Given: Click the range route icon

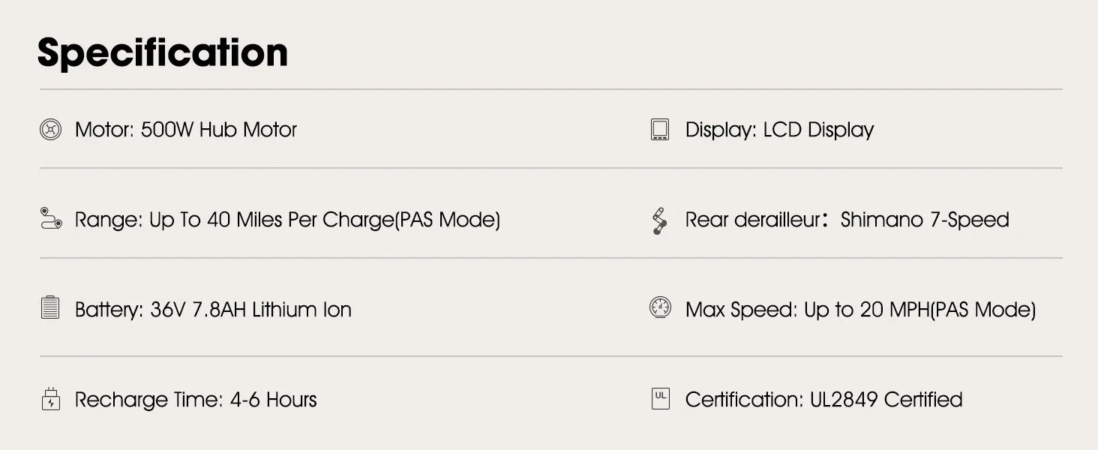Looking at the screenshot, I should pyautogui.click(x=50, y=219).
